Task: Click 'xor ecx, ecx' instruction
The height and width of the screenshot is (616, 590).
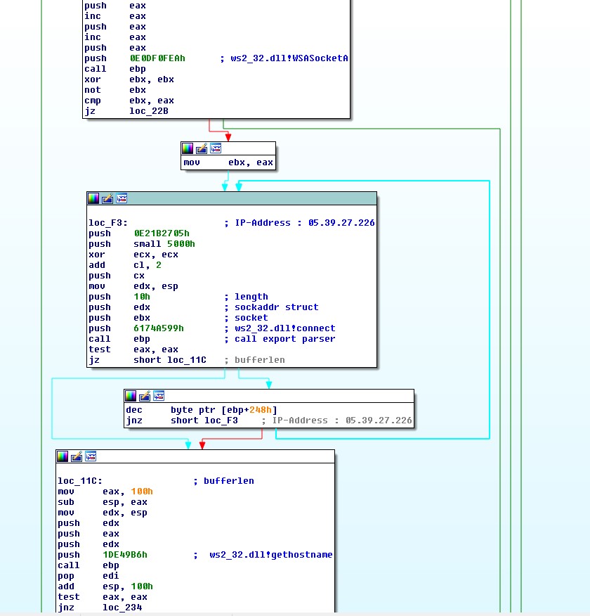Action: (x=133, y=255)
